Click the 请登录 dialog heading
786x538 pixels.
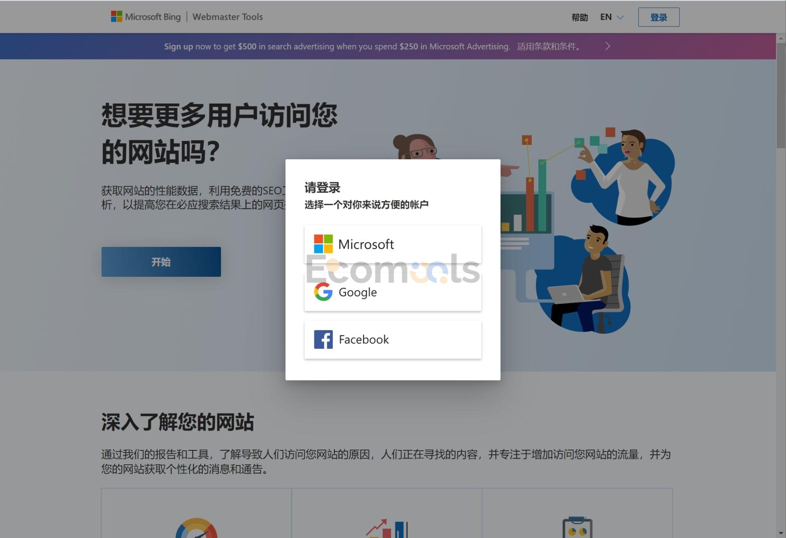(323, 188)
